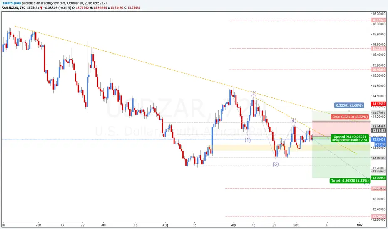Click the low price 13.73492

click(117, 7)
